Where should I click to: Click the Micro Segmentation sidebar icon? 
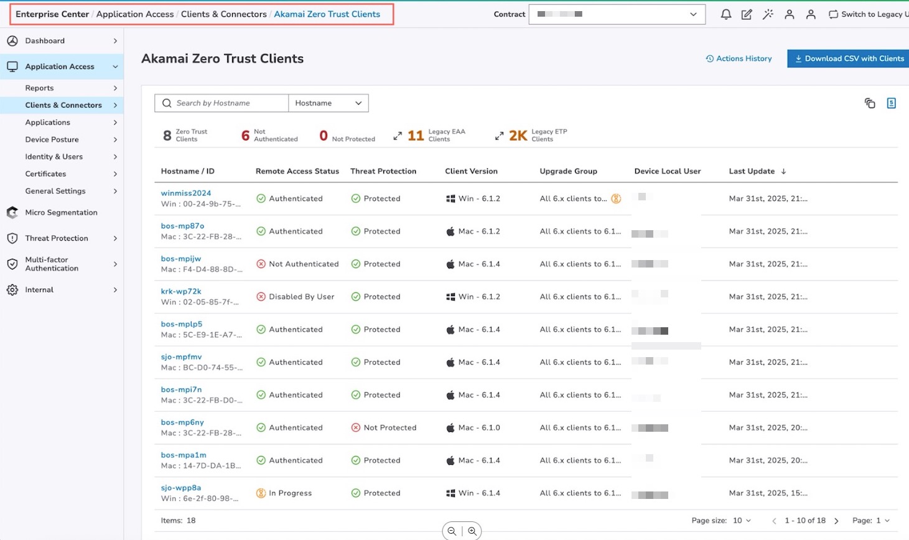[x=12, y=213]
